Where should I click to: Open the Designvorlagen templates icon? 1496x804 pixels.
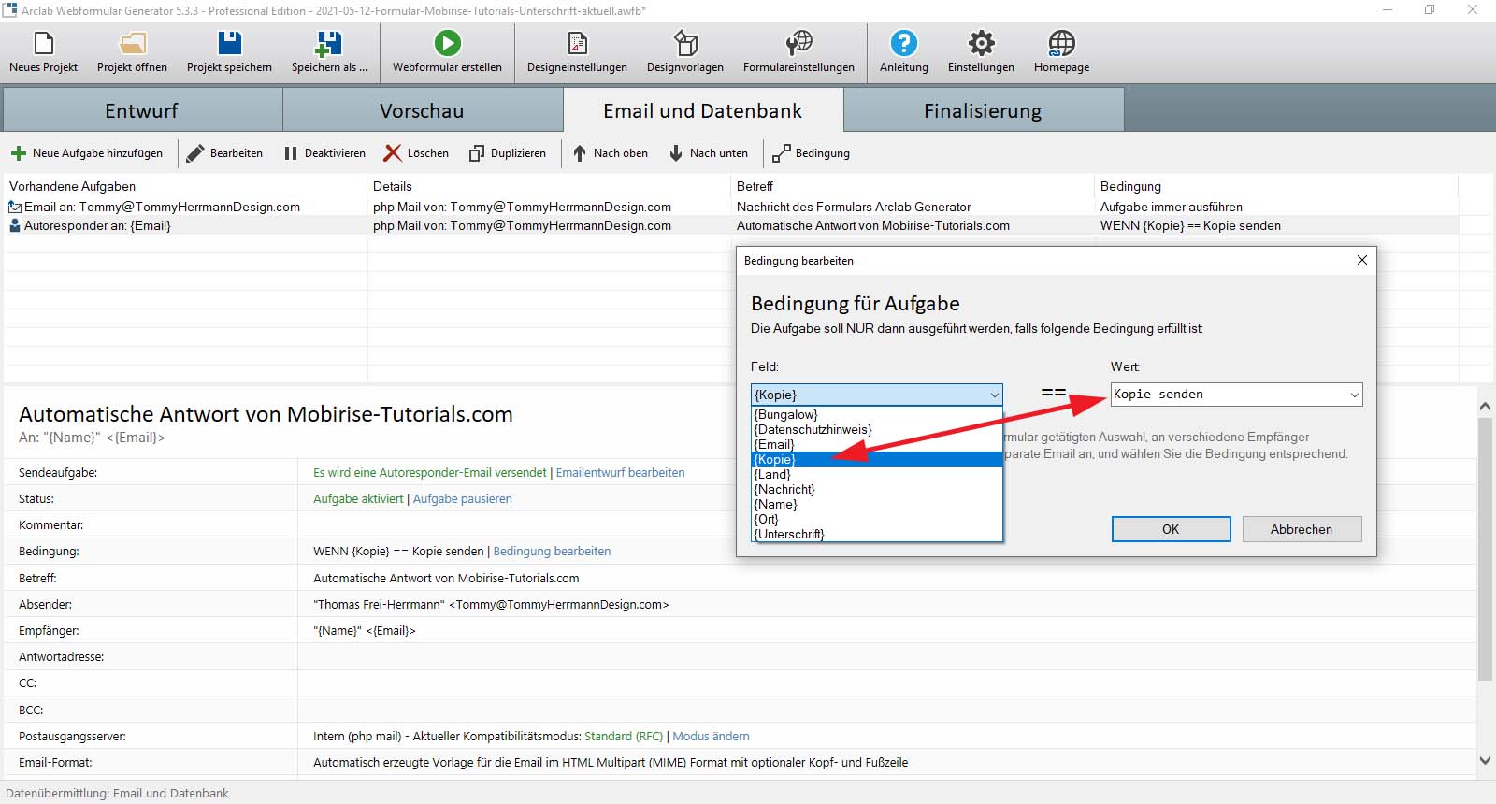tap(685, 44)
